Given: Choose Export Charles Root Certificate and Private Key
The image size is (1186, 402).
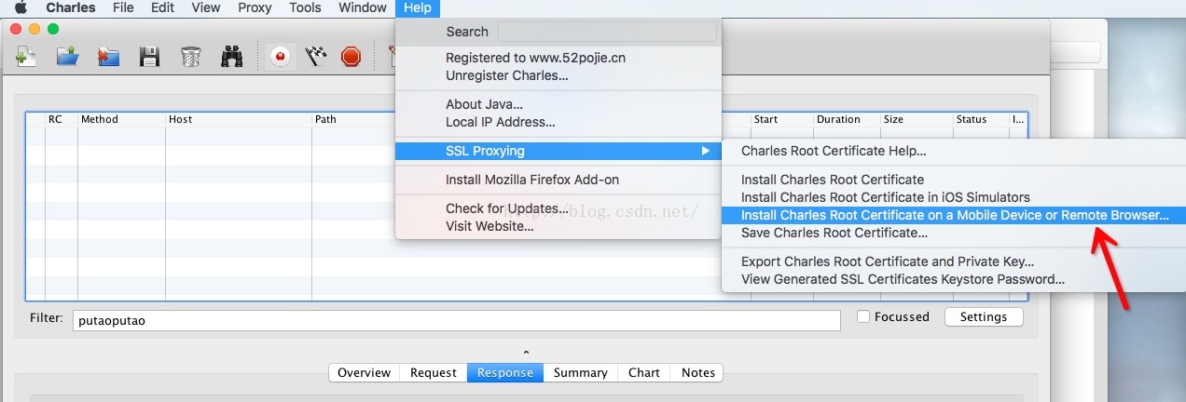Looking at the screenshot, I should click(887, 261).
